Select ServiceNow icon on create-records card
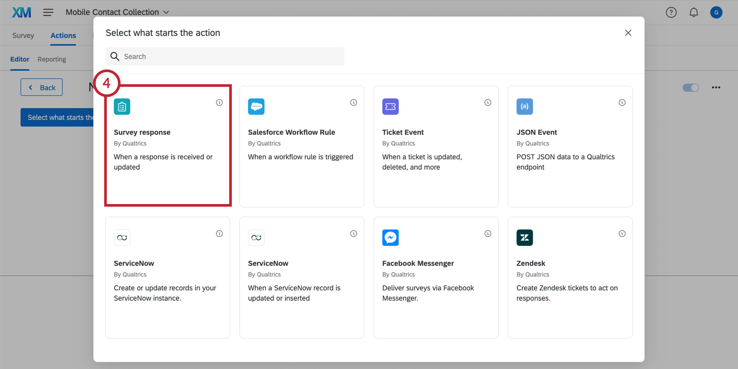This screenshot has height=369, width=738. pos(122,237)
